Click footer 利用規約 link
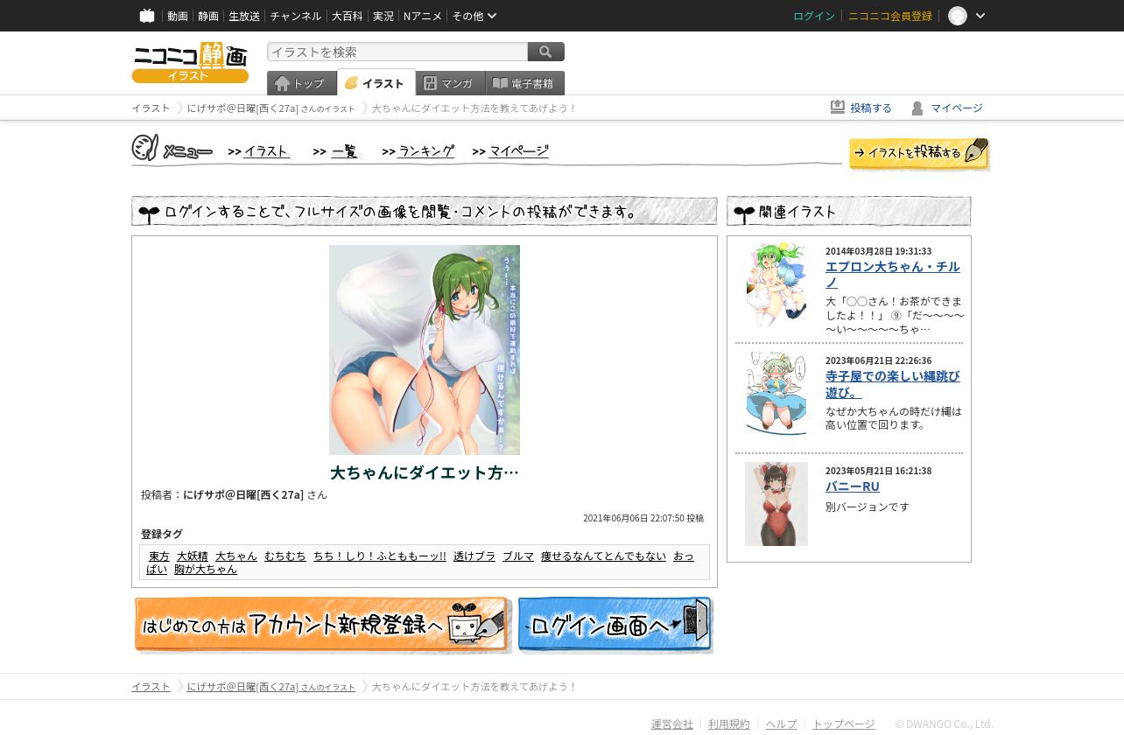This screenshot has width=1124, height=735. click(729, 724)
